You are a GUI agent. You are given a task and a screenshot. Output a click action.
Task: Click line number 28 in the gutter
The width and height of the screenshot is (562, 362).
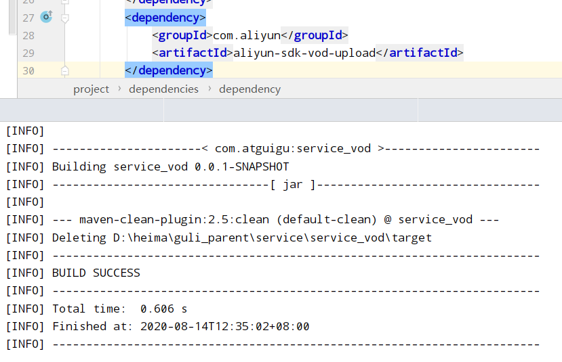click(28, 35)
